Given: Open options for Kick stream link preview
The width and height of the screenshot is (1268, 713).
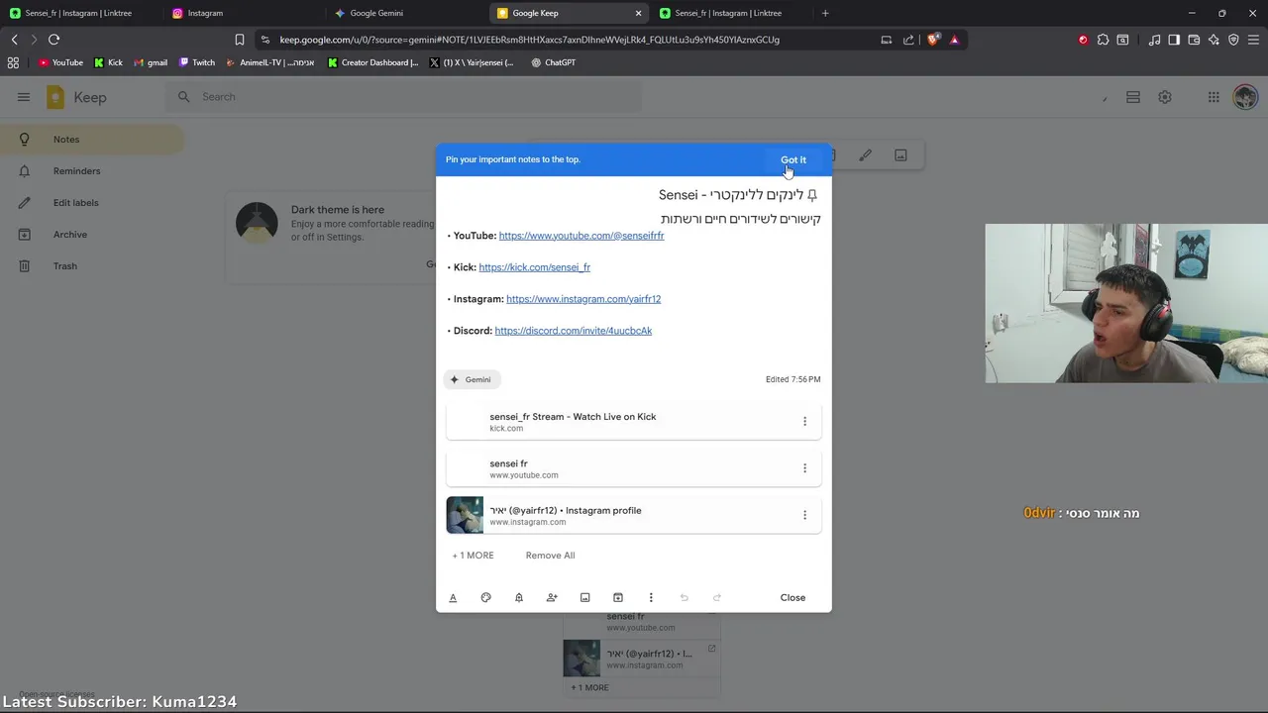Looking at the screenshot, I should tap(804, 421).
